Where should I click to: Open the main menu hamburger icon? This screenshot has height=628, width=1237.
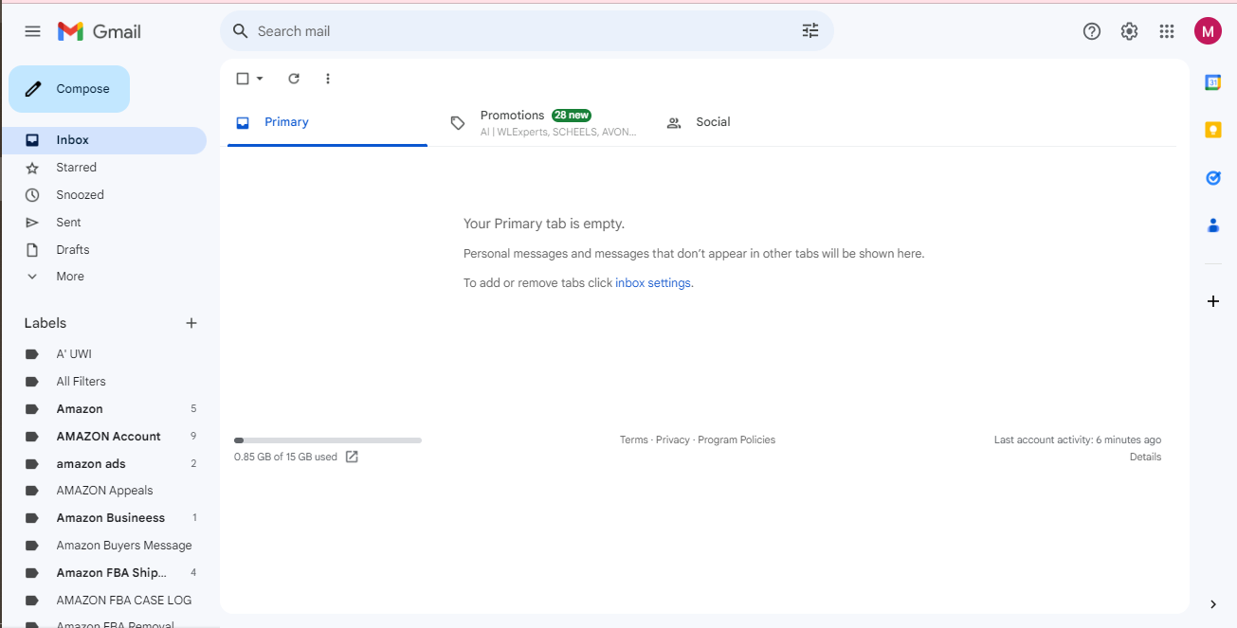32,31
